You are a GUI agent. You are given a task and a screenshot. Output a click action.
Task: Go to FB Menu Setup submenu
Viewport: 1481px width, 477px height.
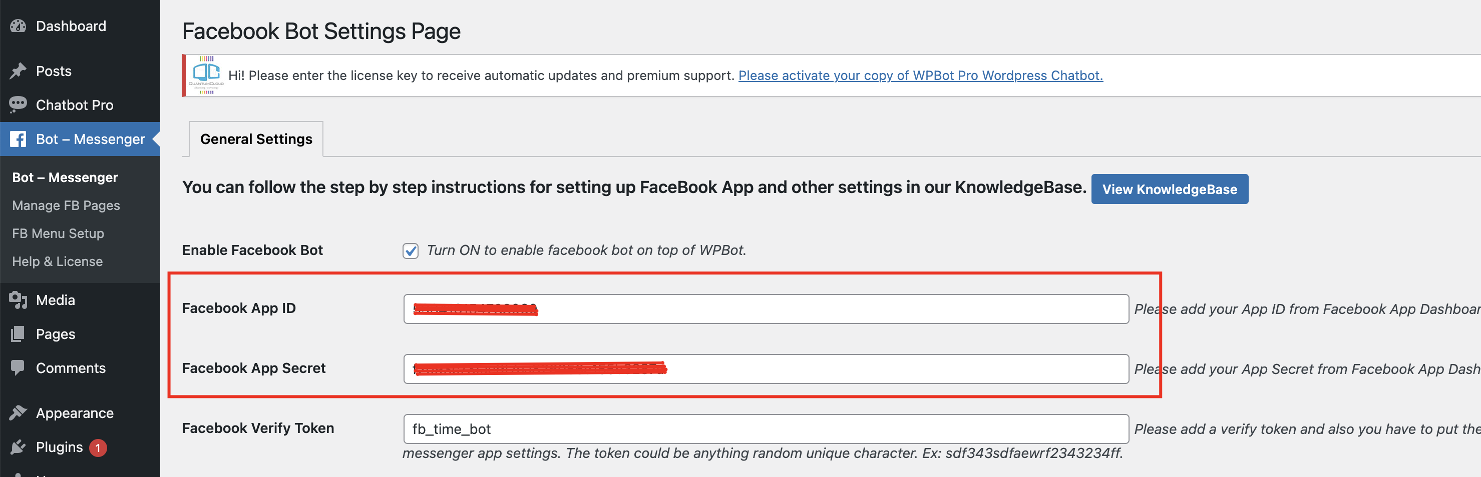(x=58, y=233)
